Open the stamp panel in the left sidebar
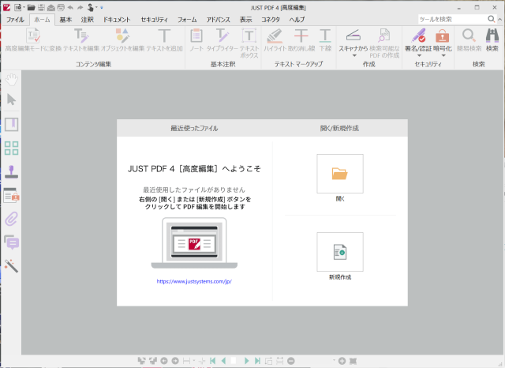Screen dimensions: 505x368 [11, 171]
